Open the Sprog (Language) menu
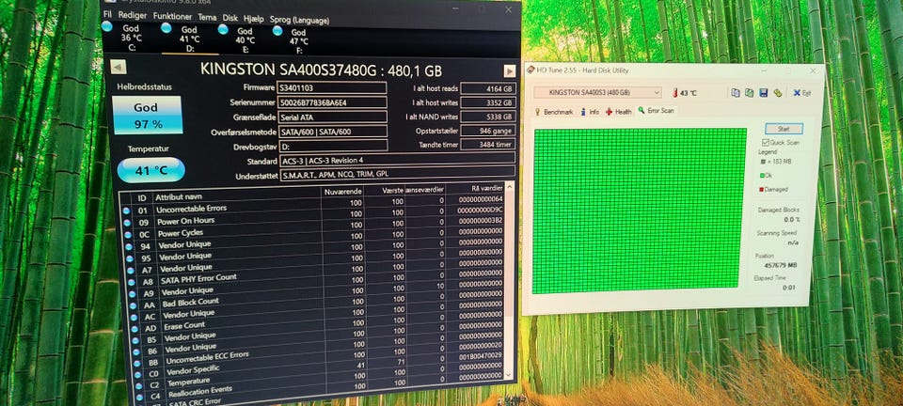Image resolution: width=903 pixels, height=406 pixels. click(x=299, y=20)
